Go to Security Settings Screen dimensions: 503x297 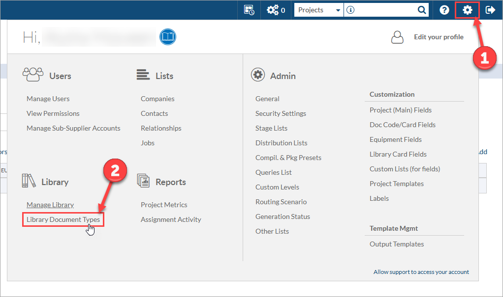pos(281,113)
